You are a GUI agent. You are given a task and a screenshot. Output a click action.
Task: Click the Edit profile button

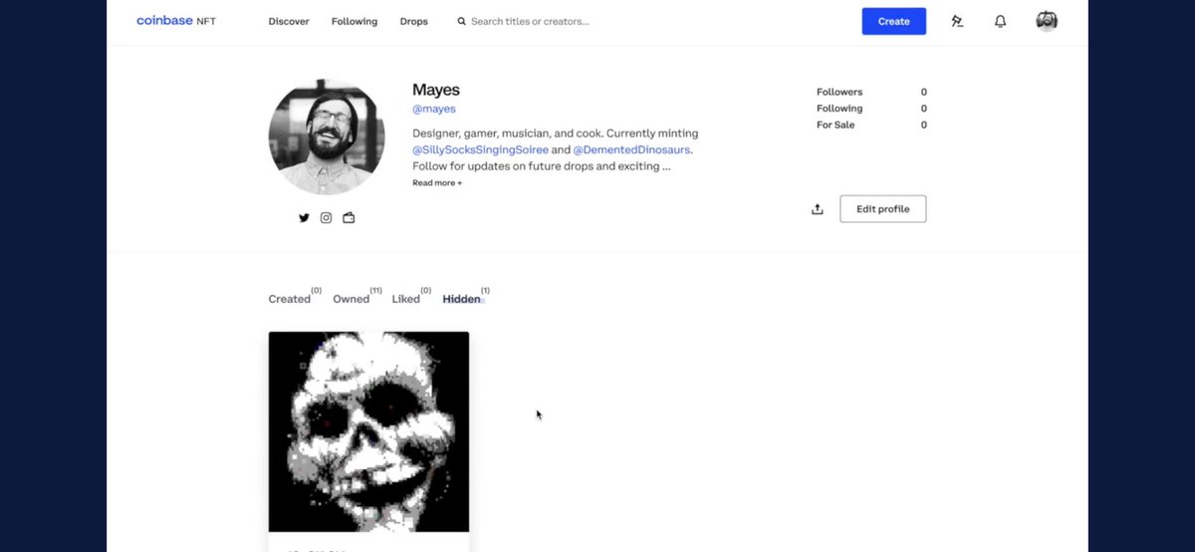(x=882, y=208)
